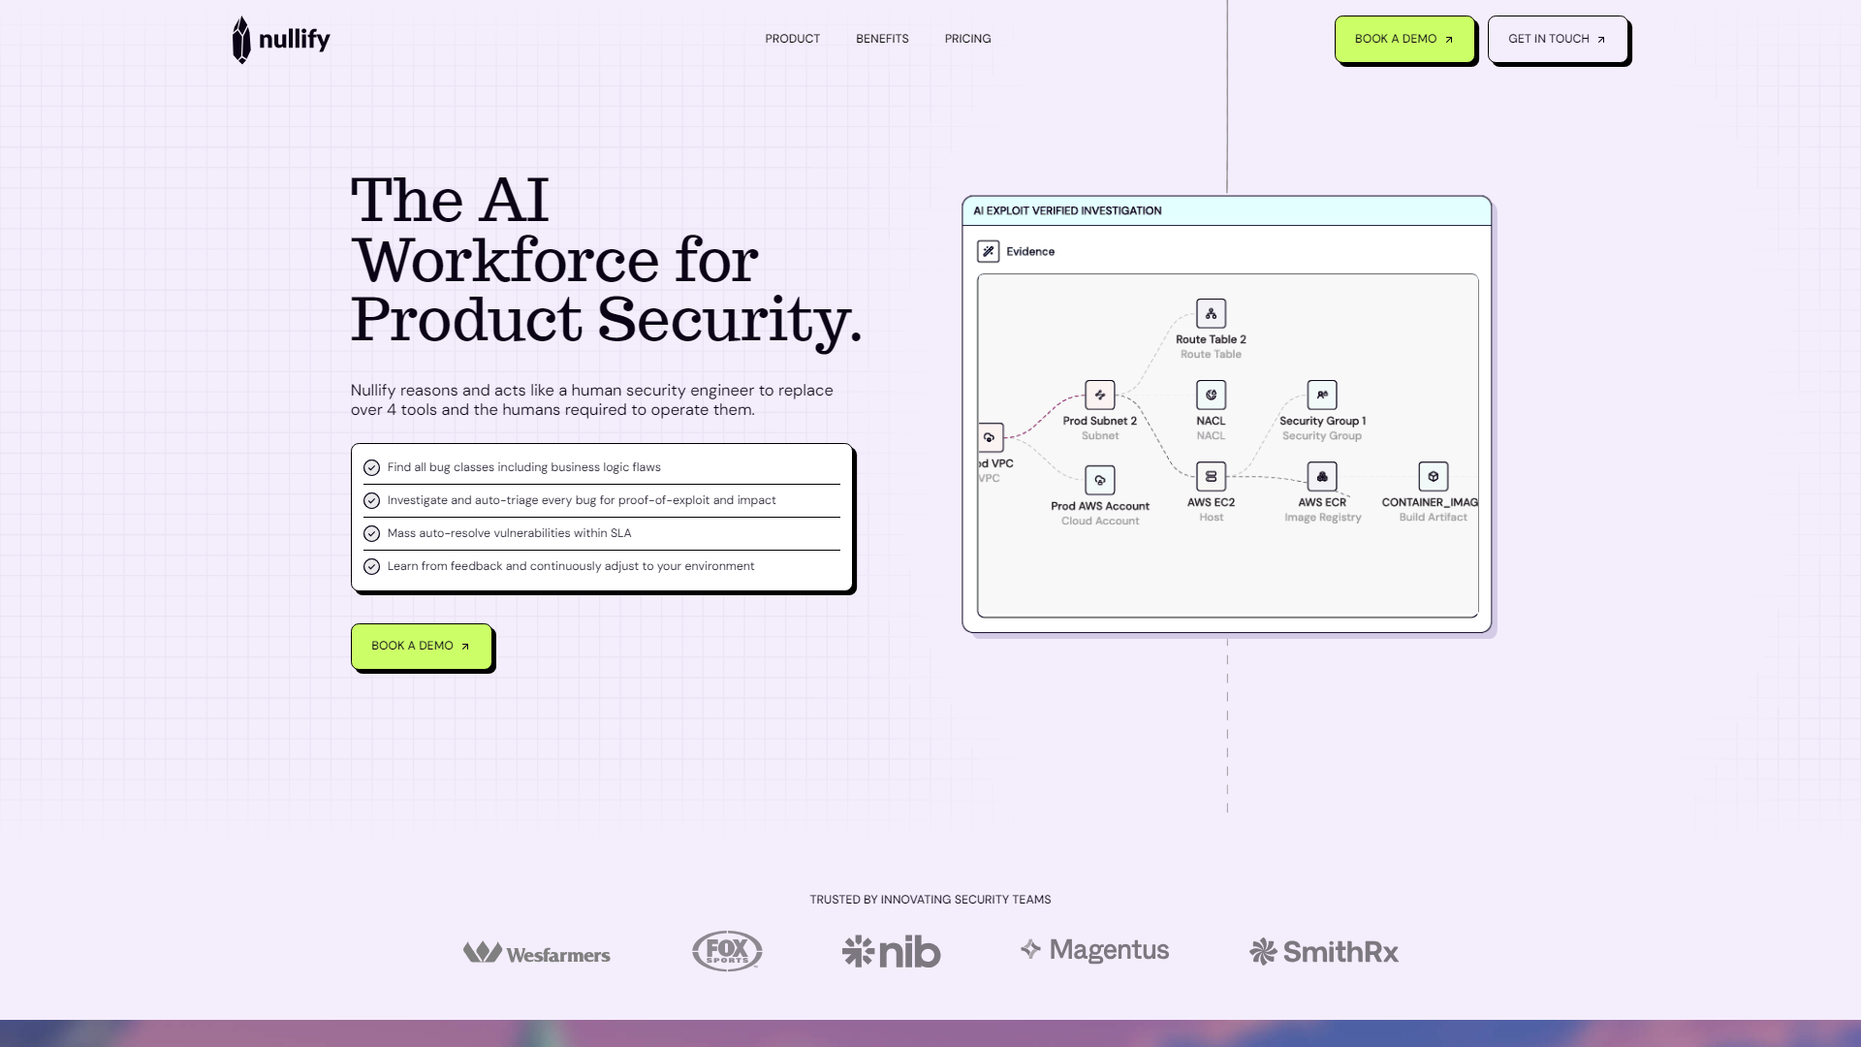This screenshot has height=1047, width=1861.
Task: Select the Security Group 1 icon
Action: tap(1321, 394)
